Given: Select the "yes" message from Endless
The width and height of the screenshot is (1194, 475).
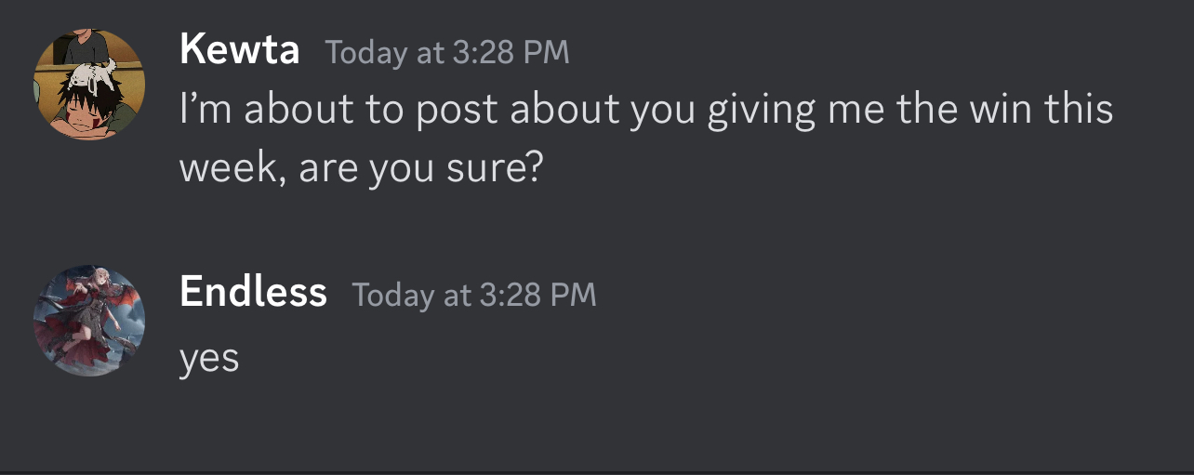Looking at the screenshot, I should (x=209, y=358).
